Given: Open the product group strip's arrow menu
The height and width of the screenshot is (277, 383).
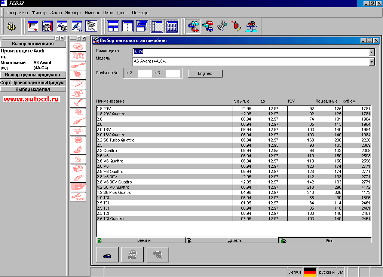Looking at the screenshot, I should pyautogui.click(x=79, y=38).
